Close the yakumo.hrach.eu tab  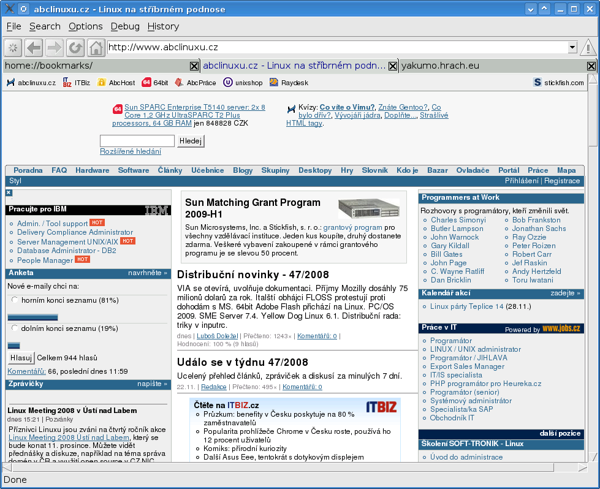tap(591, 66)
